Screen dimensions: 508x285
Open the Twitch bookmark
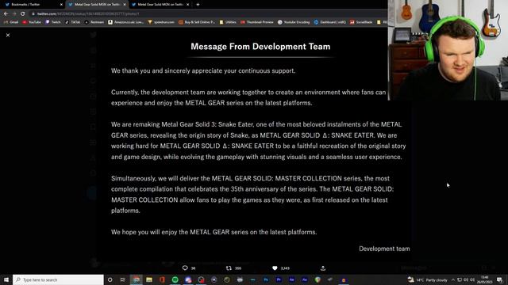coord(53,22)
